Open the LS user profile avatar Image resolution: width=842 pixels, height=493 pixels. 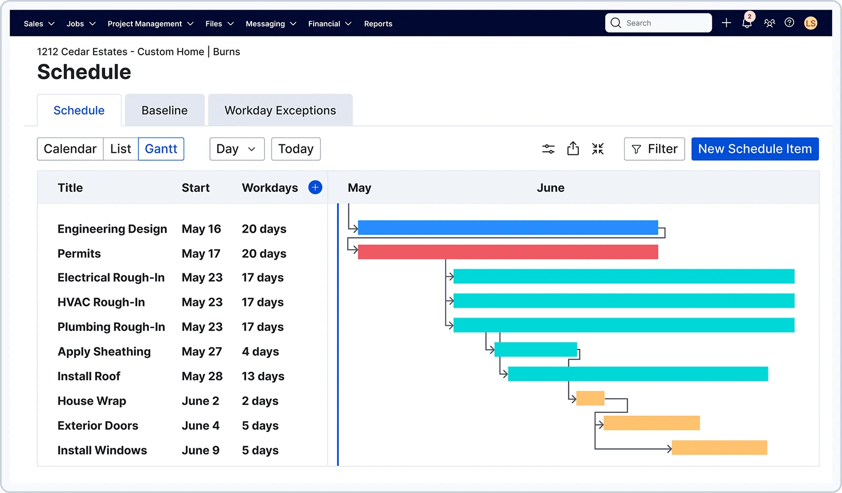810,23
